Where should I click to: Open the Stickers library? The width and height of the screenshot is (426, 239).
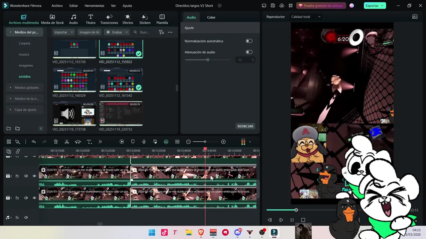click(x=145, y=20)
